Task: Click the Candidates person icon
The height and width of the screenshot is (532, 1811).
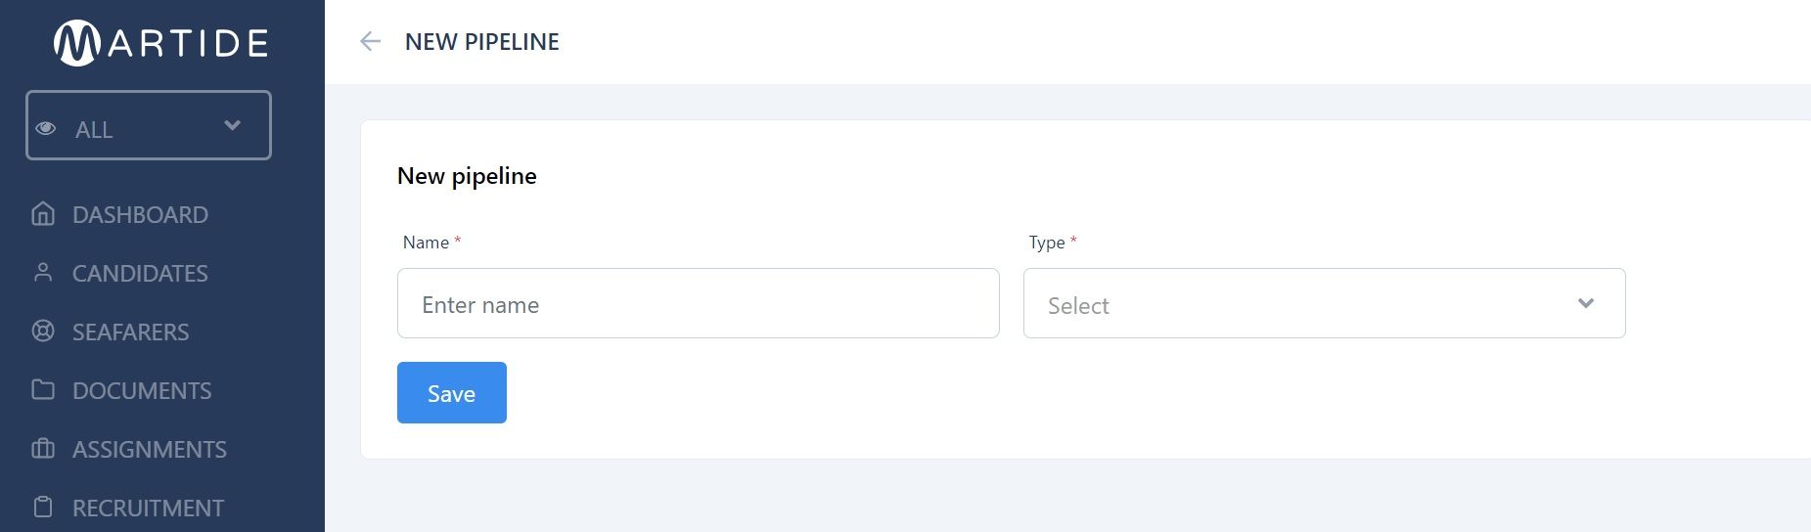Action: pos(43,273)
